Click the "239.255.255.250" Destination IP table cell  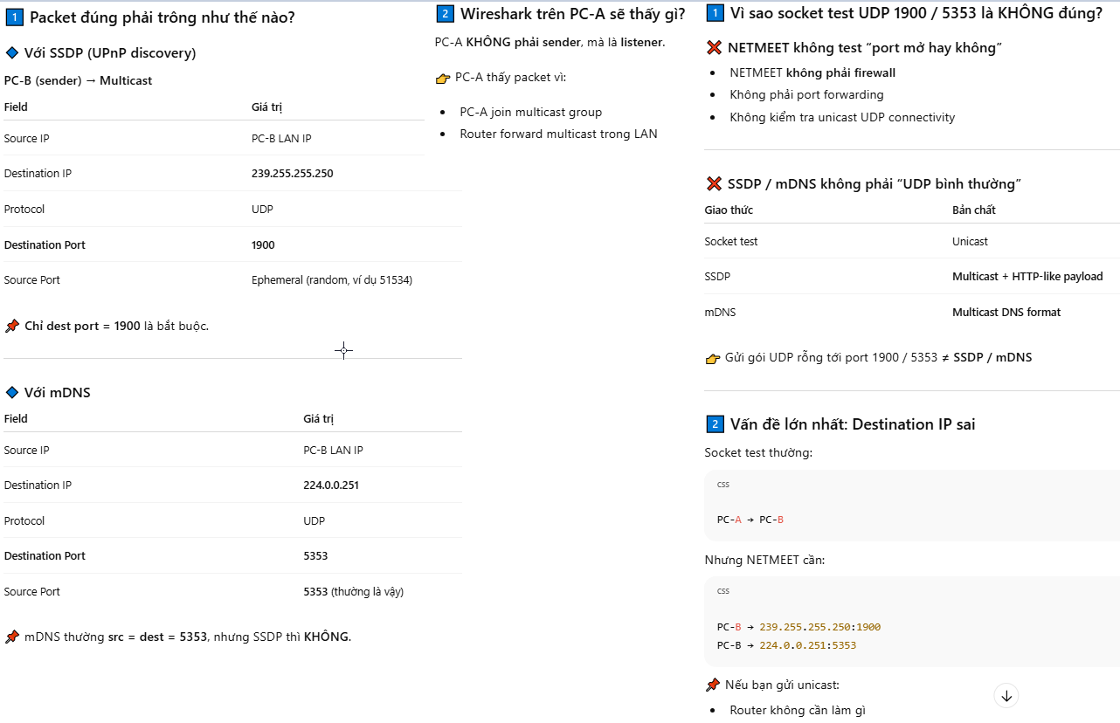coord(292,174)
